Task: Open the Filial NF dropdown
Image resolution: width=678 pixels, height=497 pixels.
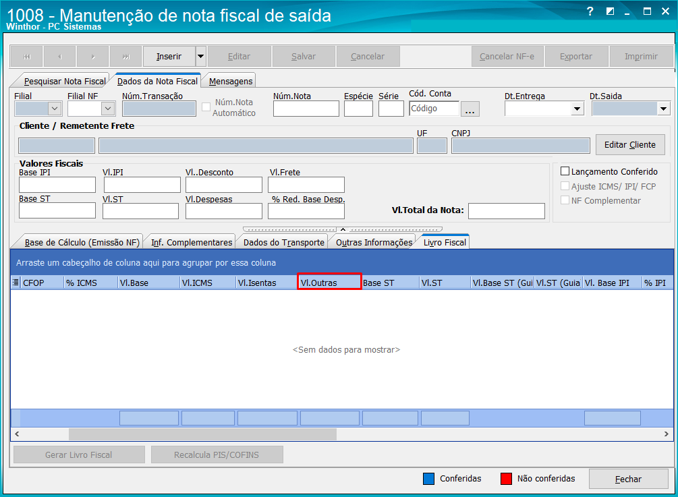Action: point(108,109)
